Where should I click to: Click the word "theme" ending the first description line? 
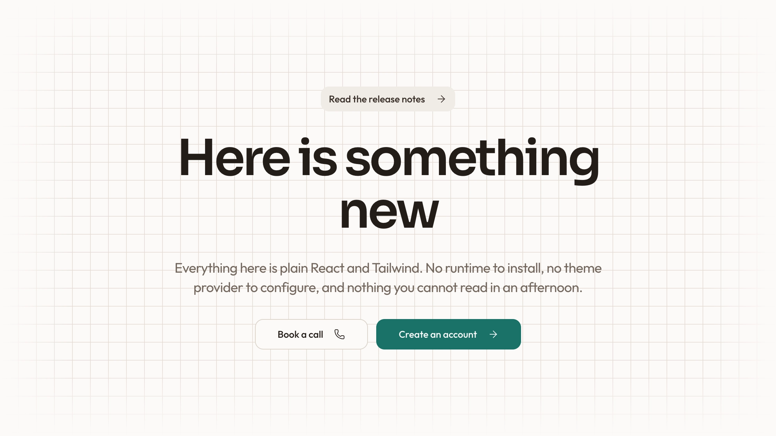click(583, 268)
